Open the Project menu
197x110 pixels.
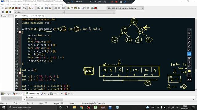(x=26, y=5)
